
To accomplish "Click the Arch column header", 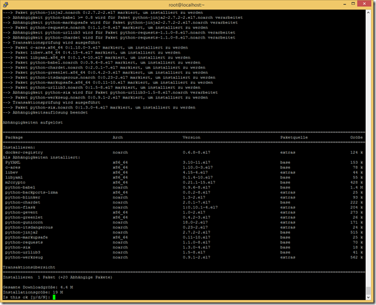I will [118, 137].
